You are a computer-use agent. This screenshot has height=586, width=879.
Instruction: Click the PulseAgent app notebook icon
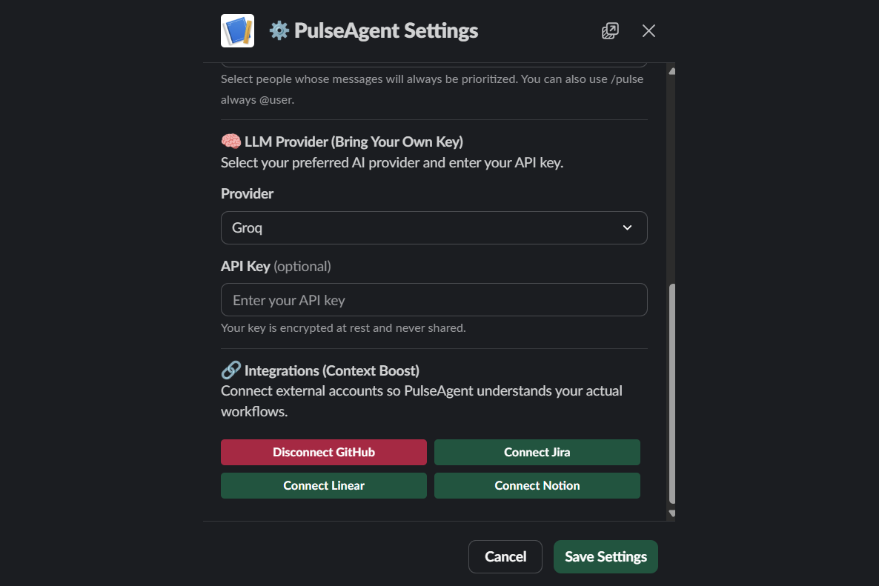[237, 31]
